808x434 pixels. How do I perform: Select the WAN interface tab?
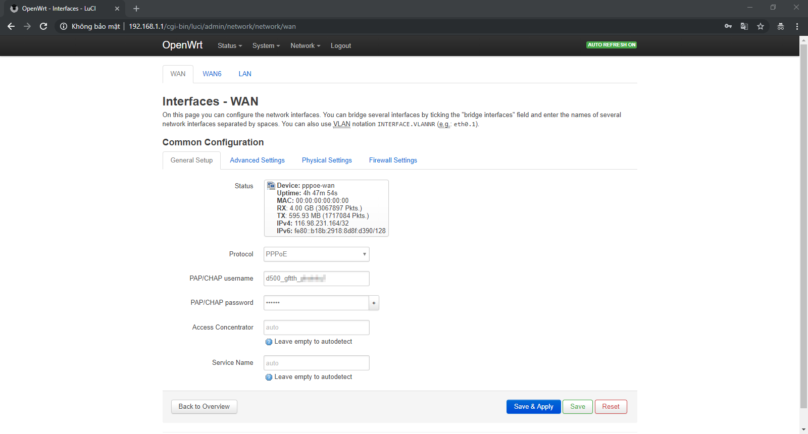(x=178, y=74)
